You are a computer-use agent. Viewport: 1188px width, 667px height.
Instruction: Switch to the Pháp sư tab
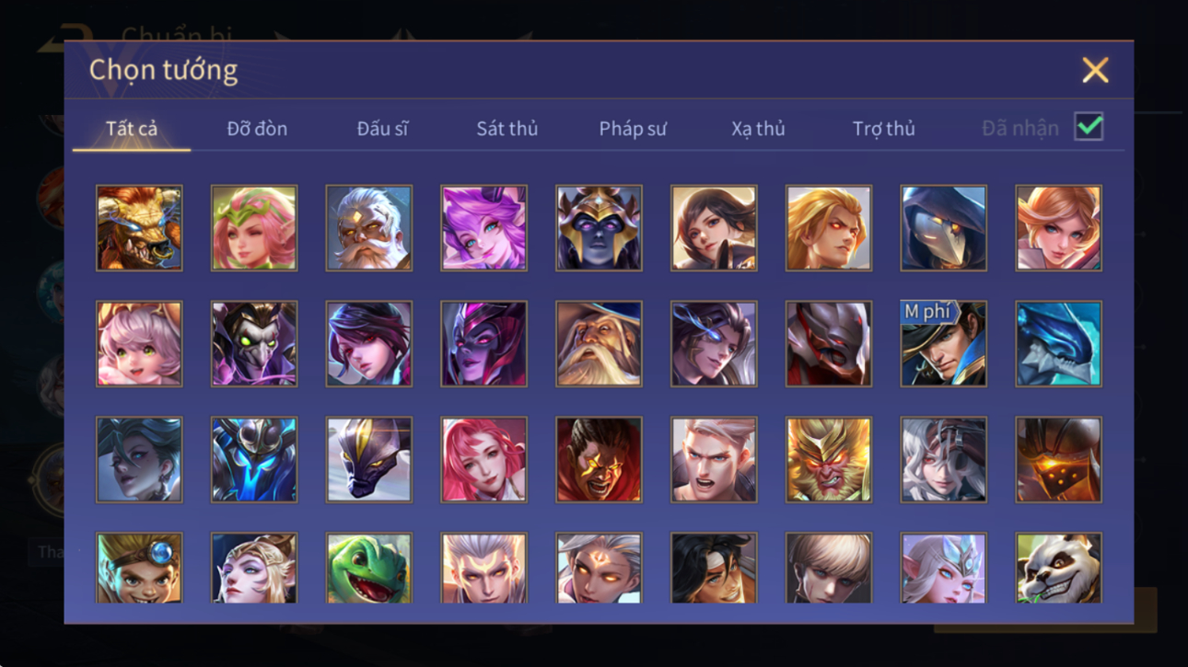(x=632, y=129)
